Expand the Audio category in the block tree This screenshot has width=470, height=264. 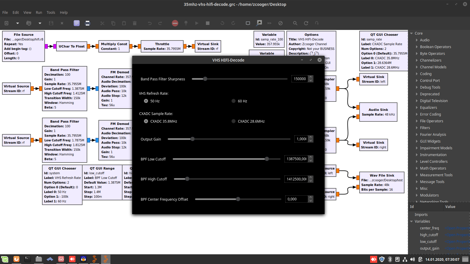[x=417, y=40]
